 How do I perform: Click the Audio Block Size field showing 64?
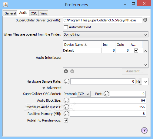108,100
